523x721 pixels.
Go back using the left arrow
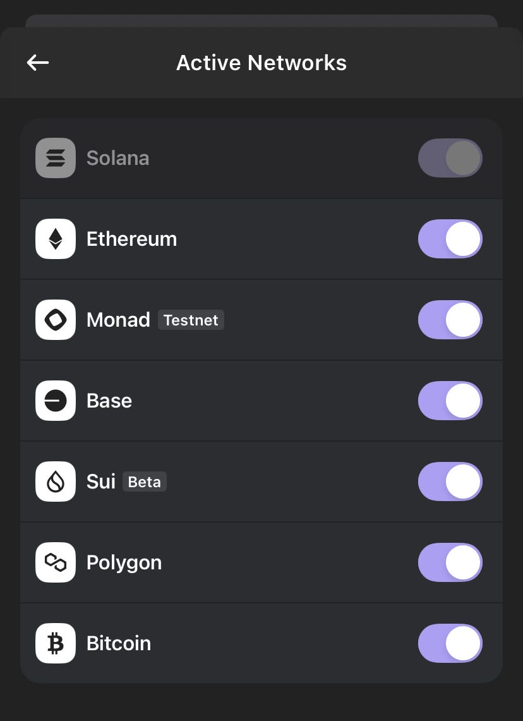pyautogui.click(x=38, y=63)
